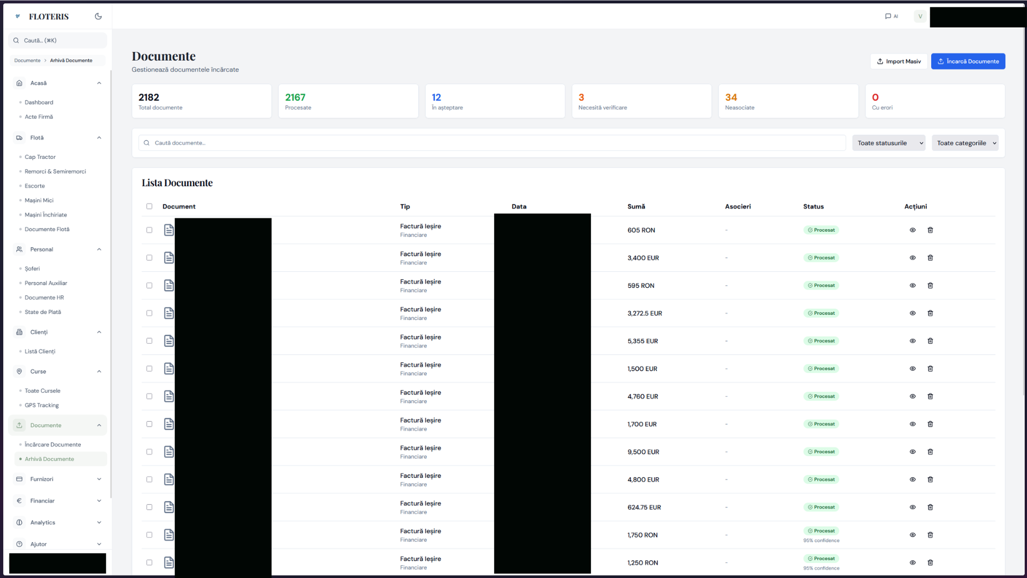Click the În așteptare 12 card
This screenshot has height=578, width=1027.
coord(495,101)
